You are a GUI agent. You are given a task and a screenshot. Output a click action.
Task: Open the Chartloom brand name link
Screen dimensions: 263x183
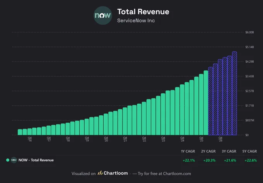(116, 173)
